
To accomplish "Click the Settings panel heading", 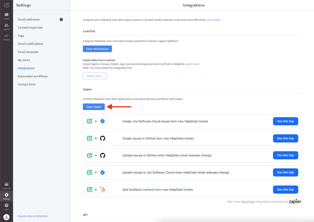I will coord(24,5).
